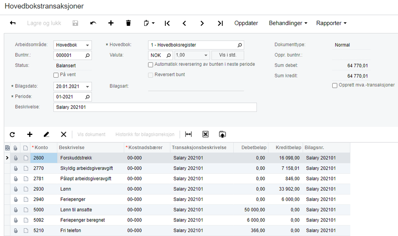The image size is (398, 236).
Task: Add a grid row with plus icon
Action: point(30,135)
